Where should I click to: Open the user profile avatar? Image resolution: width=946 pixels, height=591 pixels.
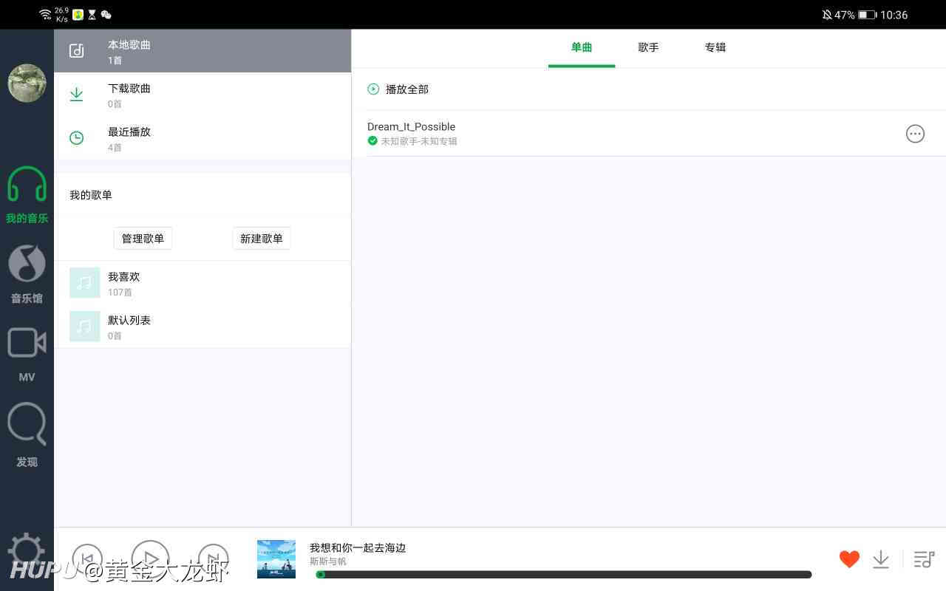click(27, 83)
